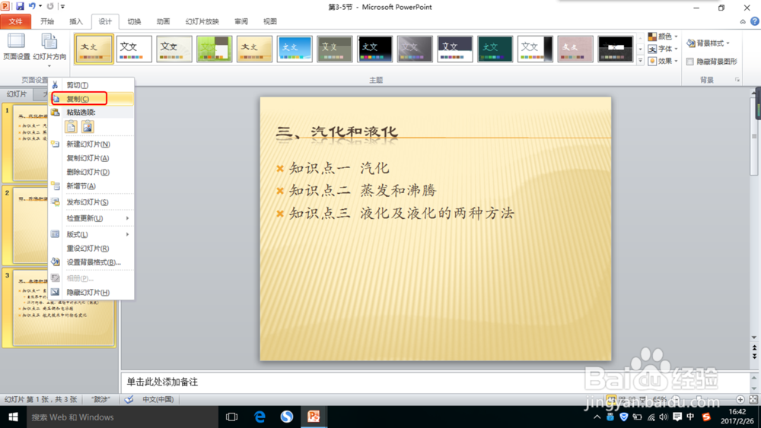Switch to the 插入 ribbon tab
This screenshot has height=428, width=761.
[76, 21]
